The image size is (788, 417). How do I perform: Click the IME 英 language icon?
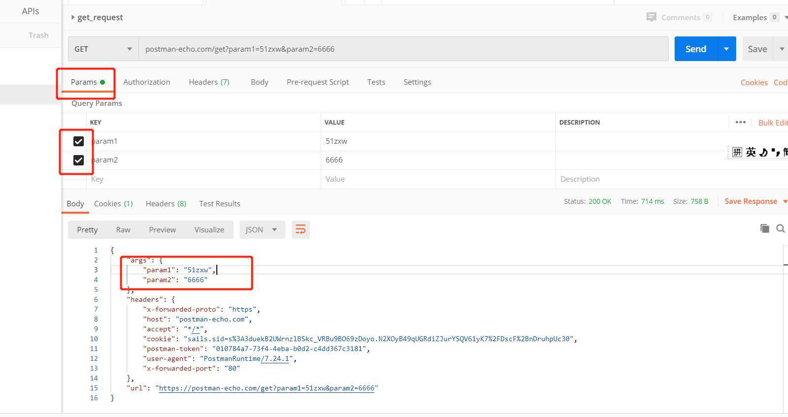pyautogui.click(x=751, y=152)
